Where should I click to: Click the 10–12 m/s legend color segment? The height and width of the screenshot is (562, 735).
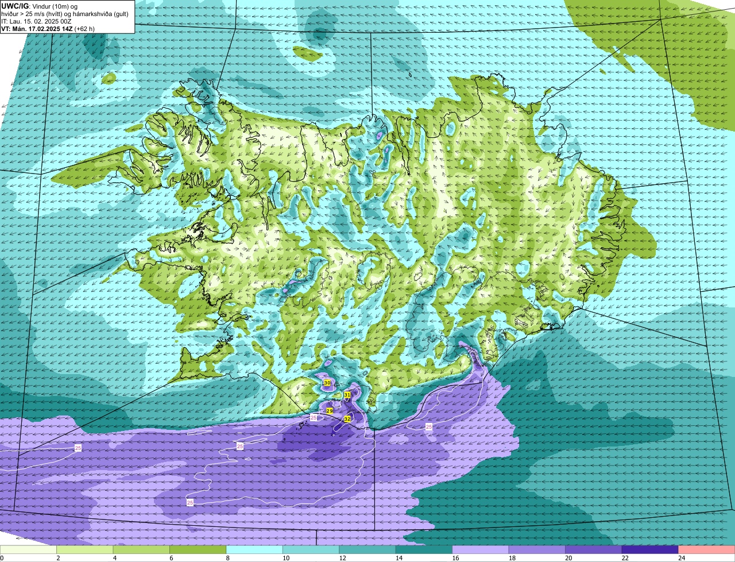(311, 550)
